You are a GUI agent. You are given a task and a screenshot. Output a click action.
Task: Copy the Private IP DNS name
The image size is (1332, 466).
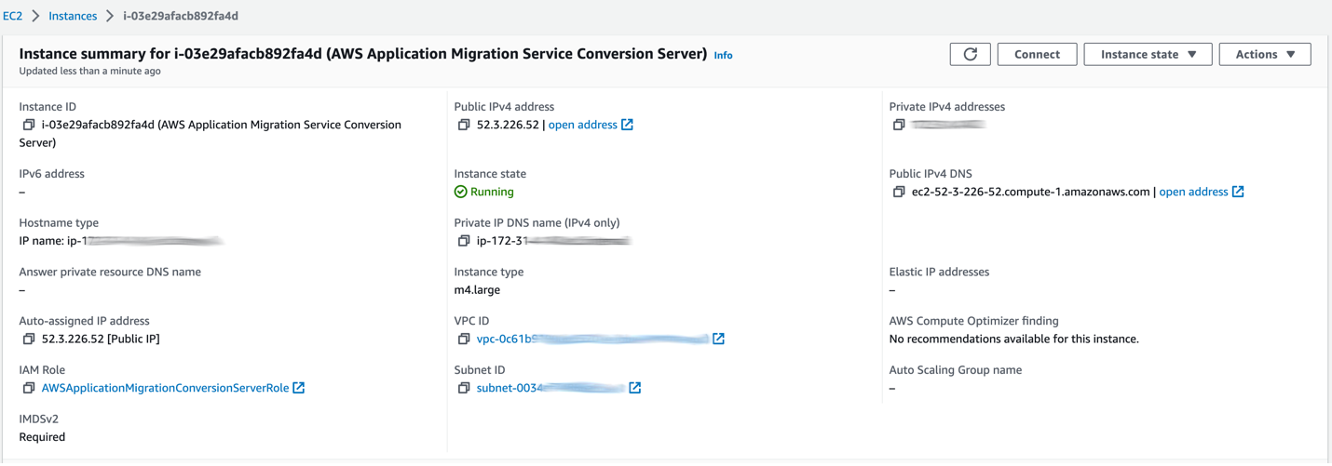pos(464,241)
